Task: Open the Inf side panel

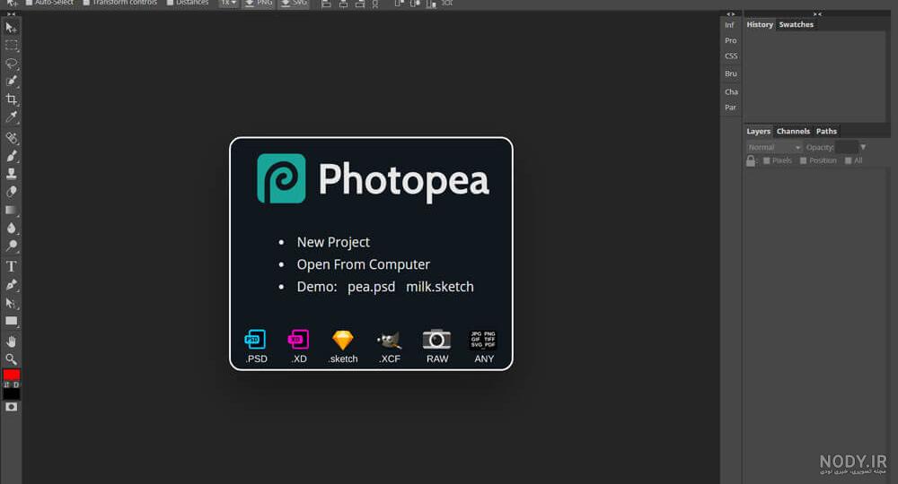Action: [729, 25]
